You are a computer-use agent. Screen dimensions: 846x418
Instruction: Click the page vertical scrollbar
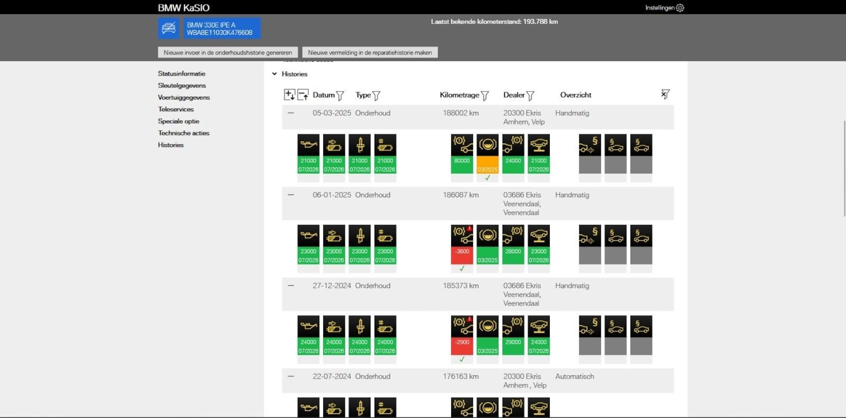pyautogui.click(x=844, y=168)
